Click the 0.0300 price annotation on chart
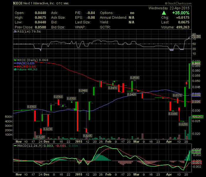Image resolution: width=206 pixels, height=177 pixels. pyautogui.click(x=173, y=114)
